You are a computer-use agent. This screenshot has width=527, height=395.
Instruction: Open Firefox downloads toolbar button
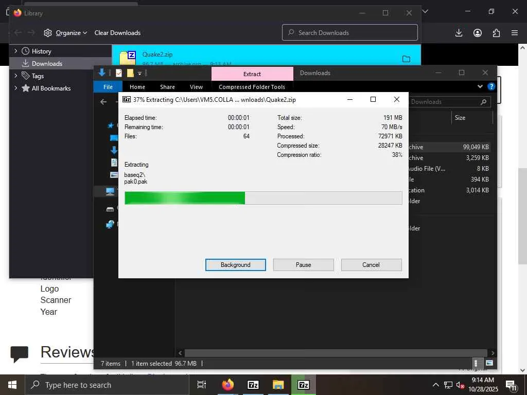(x=459, y=32)
